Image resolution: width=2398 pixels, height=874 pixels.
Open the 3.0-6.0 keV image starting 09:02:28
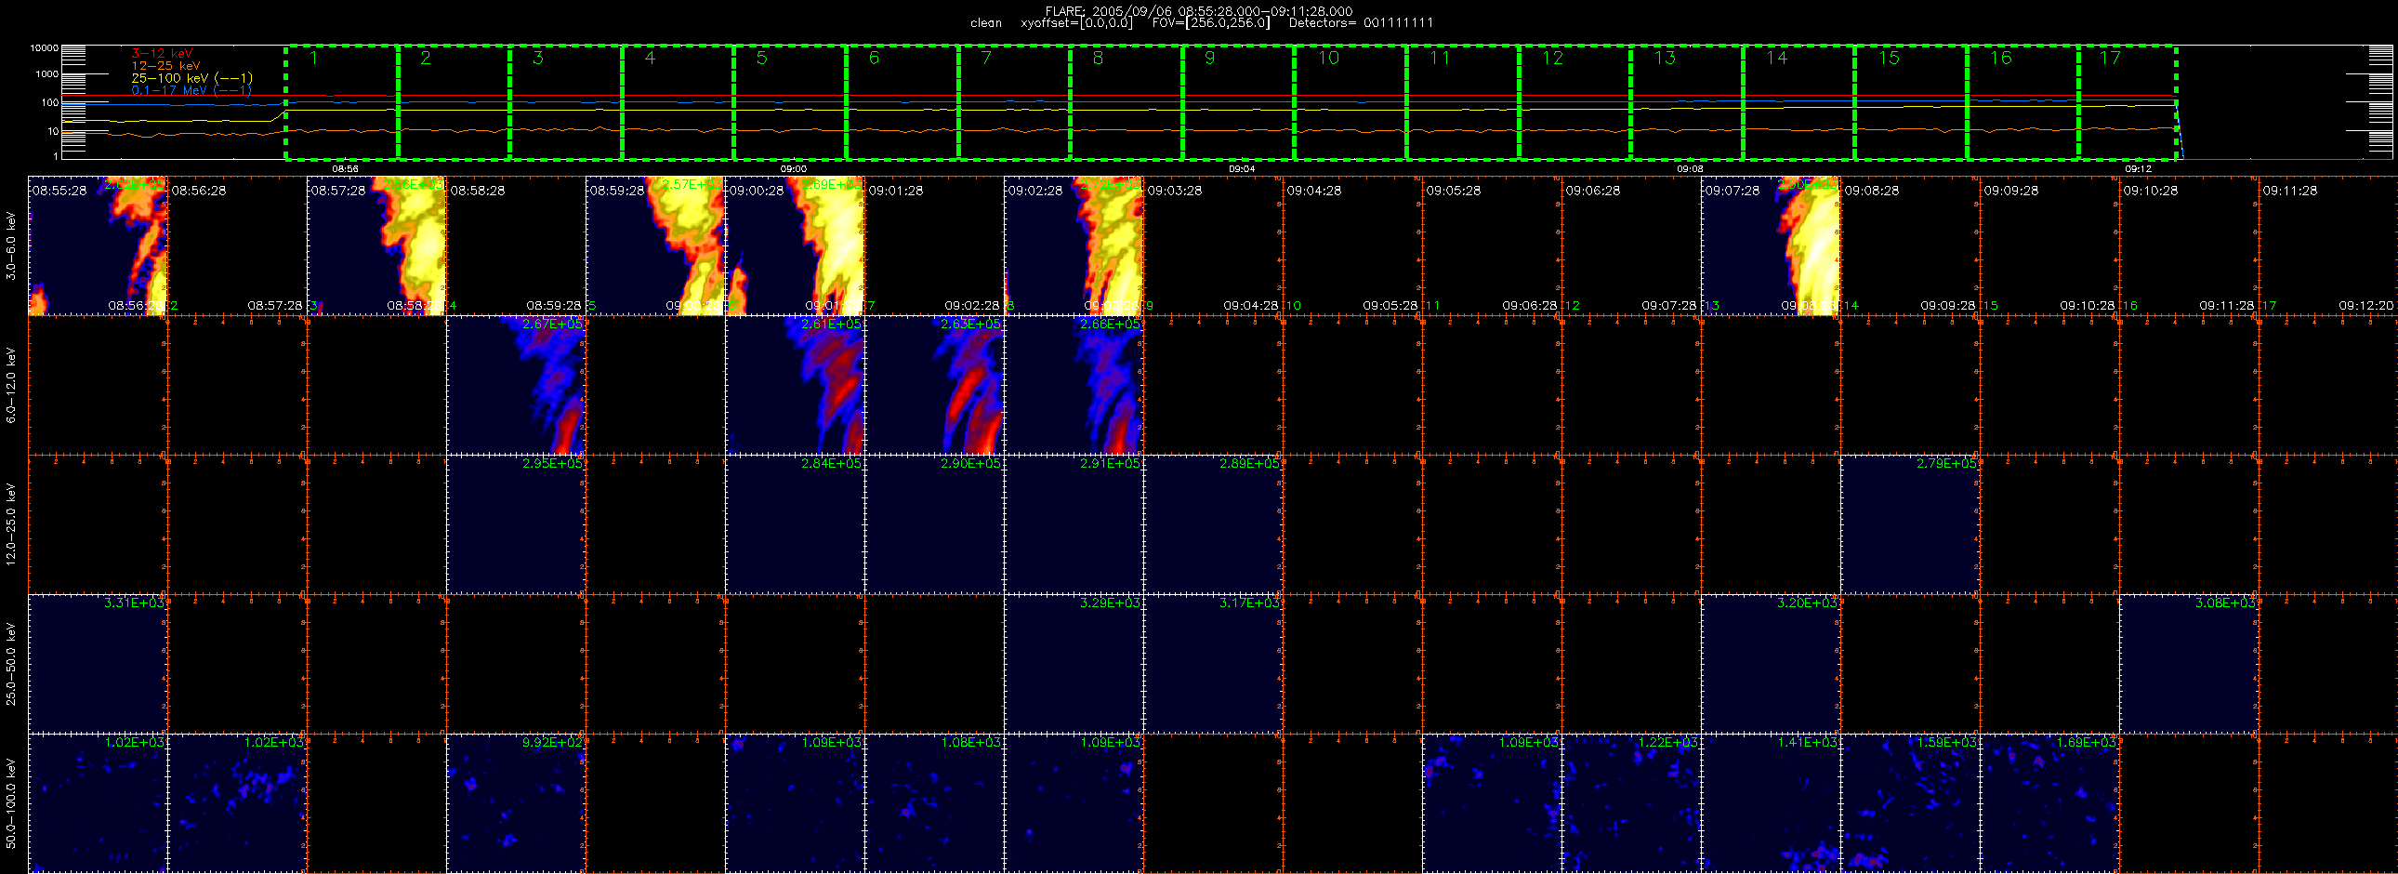[x=1074, y=245]
